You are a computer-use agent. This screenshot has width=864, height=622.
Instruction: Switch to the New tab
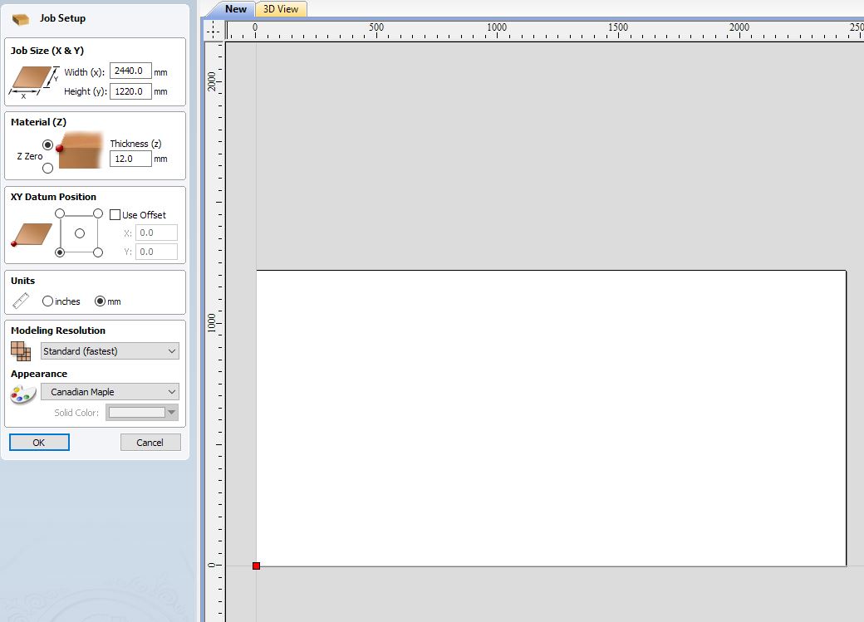[x=236, y=9]
